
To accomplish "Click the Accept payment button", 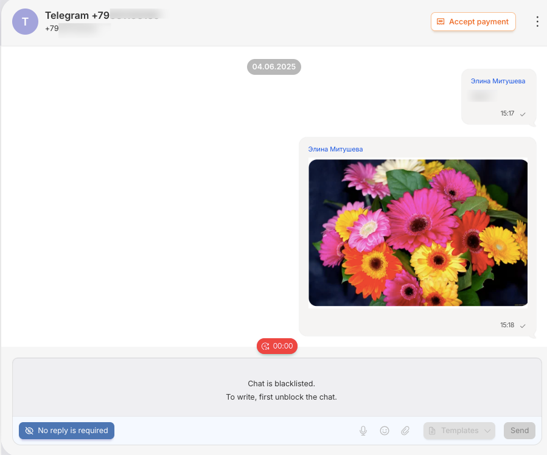I will (473, 22).
